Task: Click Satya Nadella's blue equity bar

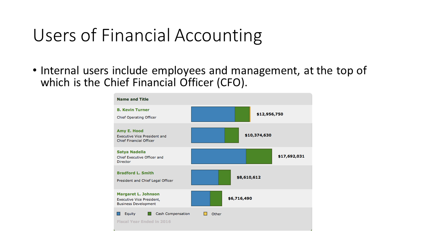Action: coord(219,156)
